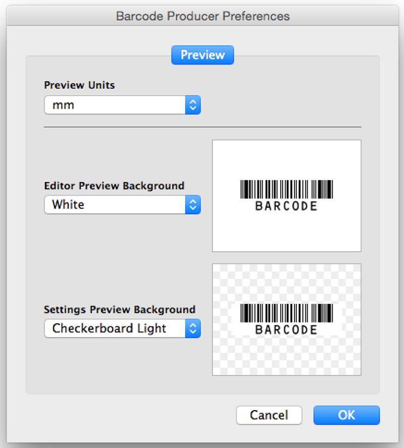Click the blue arrows beside mm

click(x=193, y=106)
